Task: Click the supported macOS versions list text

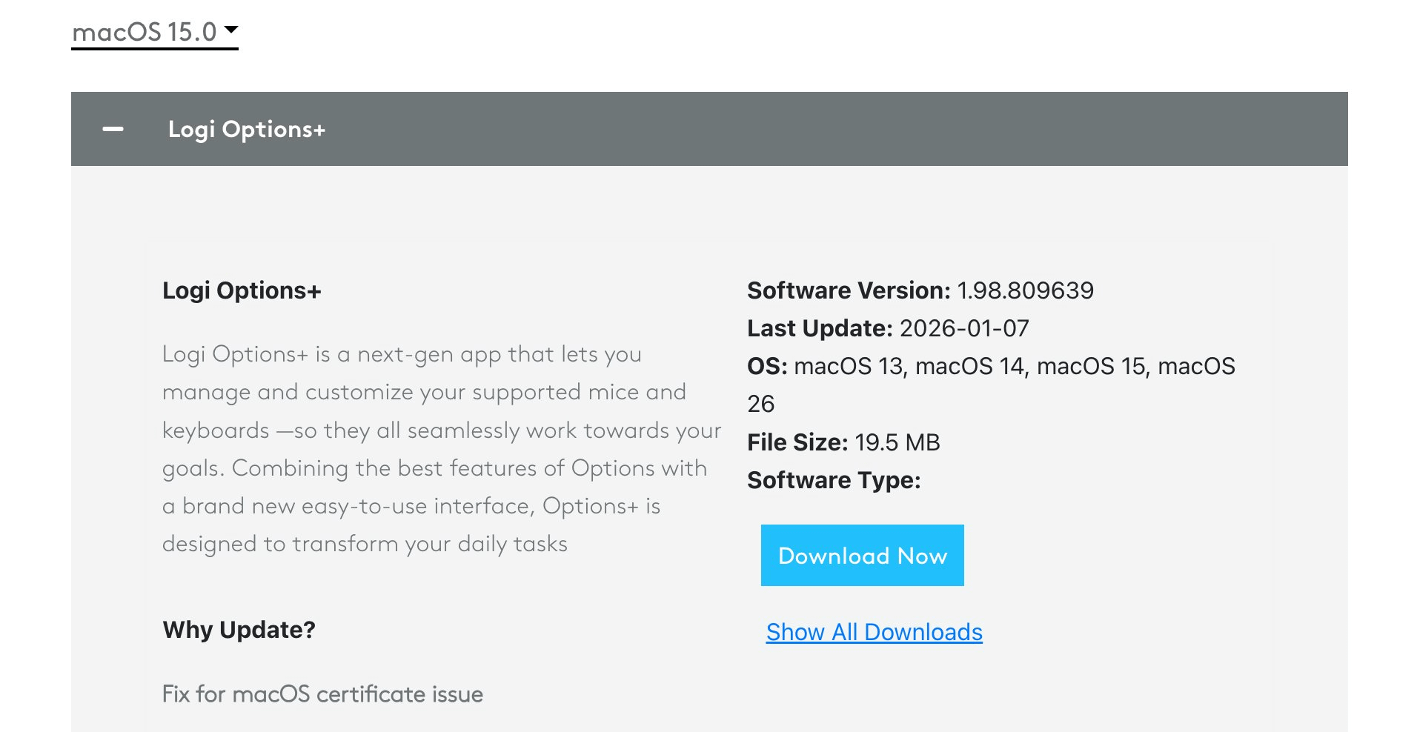Action: 1014,366
